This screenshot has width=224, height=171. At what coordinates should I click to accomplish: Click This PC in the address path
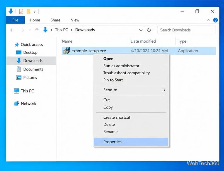62,30
